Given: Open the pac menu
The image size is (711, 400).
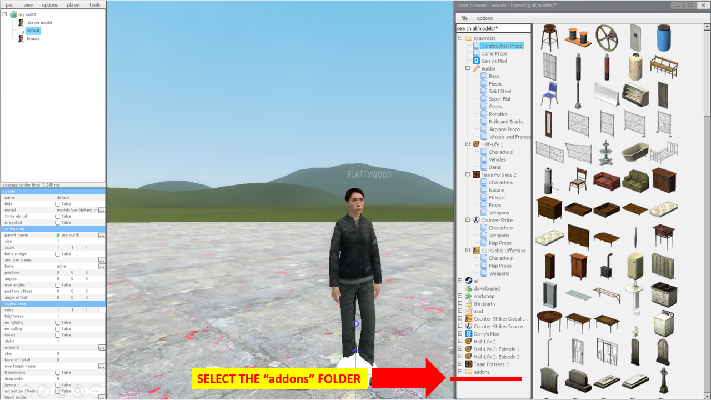Looking at the screenshot, I should pyautogui.click(x=9, y=5).
